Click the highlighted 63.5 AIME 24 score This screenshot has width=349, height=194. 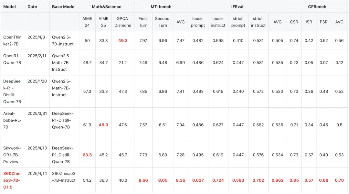[87, 155]
